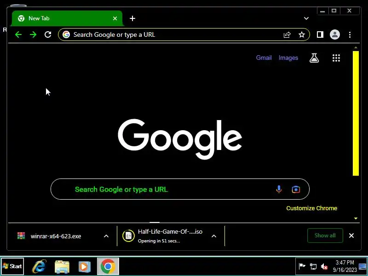Click the Customize Chrome button
The image size is (368, 276).
312,208
